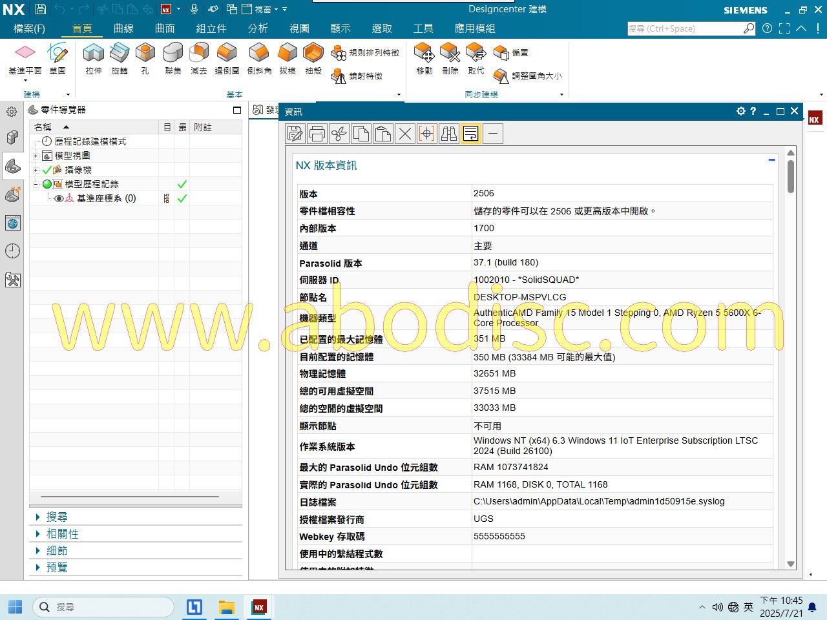
Task: Open the web browser sidebar tab
Action: pos(12,223)
